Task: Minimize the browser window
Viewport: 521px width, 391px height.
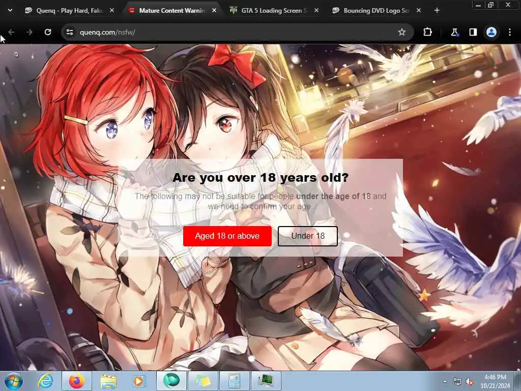Action: point(478,5)
